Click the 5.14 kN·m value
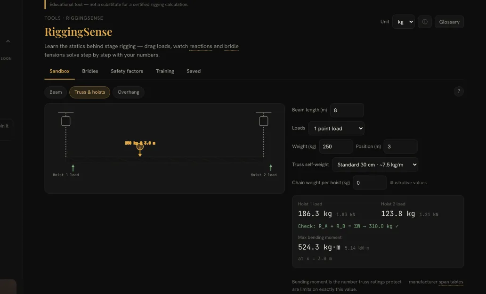The image size is (486, 294). 357,248
